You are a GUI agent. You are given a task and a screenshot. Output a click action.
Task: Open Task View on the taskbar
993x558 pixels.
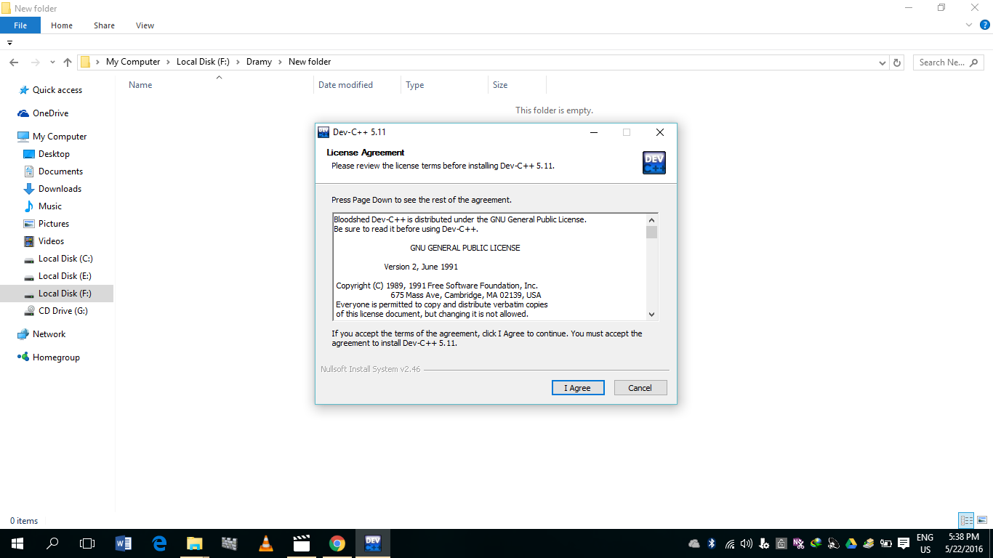tap(87, 543)
